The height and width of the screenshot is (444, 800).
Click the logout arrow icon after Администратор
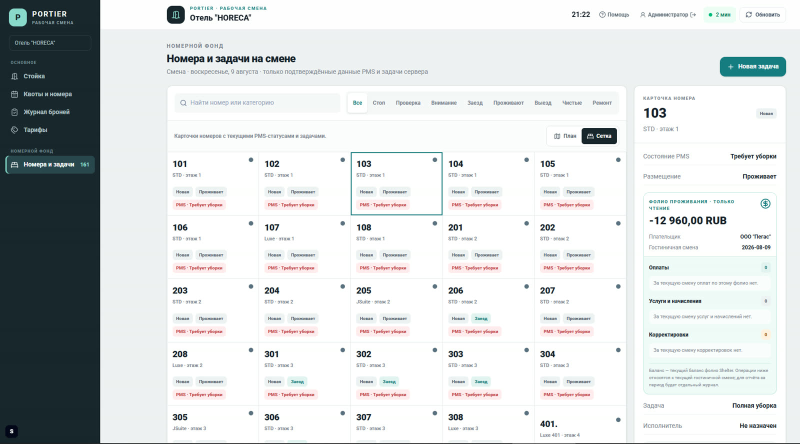[693, 15]
